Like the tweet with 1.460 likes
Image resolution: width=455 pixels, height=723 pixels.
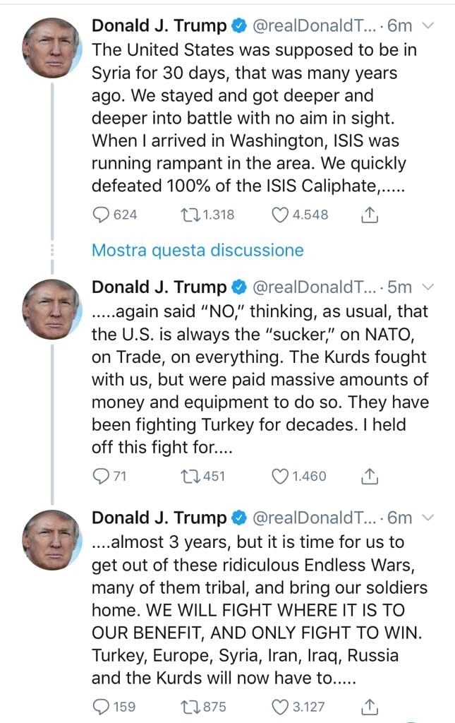[x=281, y=476]
